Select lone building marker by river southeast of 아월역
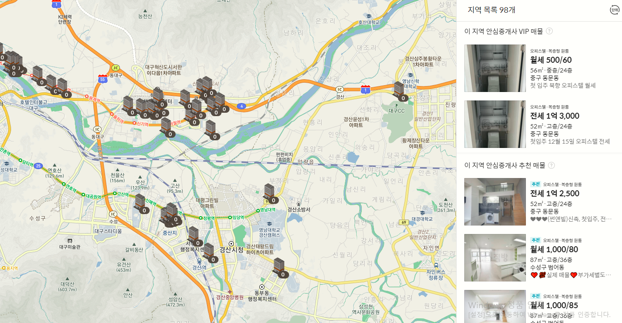The width and height of the screenshot is (622, 323). [x=211, y=130]
